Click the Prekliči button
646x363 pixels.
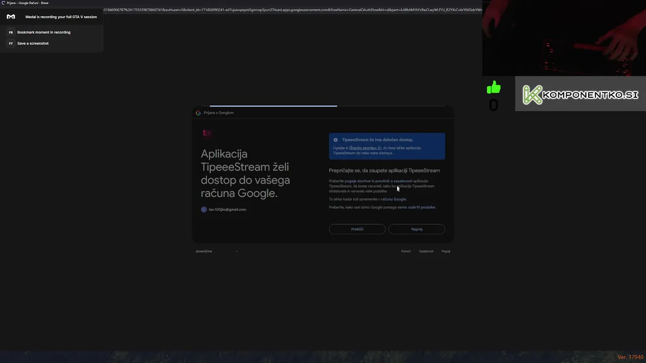(x=357, y=229)
